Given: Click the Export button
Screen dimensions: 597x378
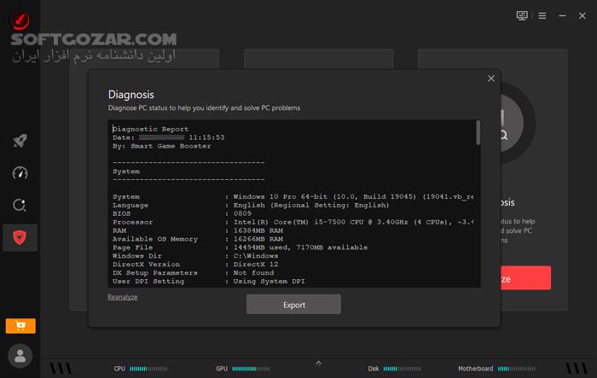Looking at the screenshot, I should point(293,305).
